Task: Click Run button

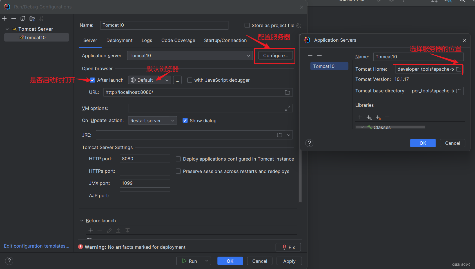Action: click(x=190, y=261)
